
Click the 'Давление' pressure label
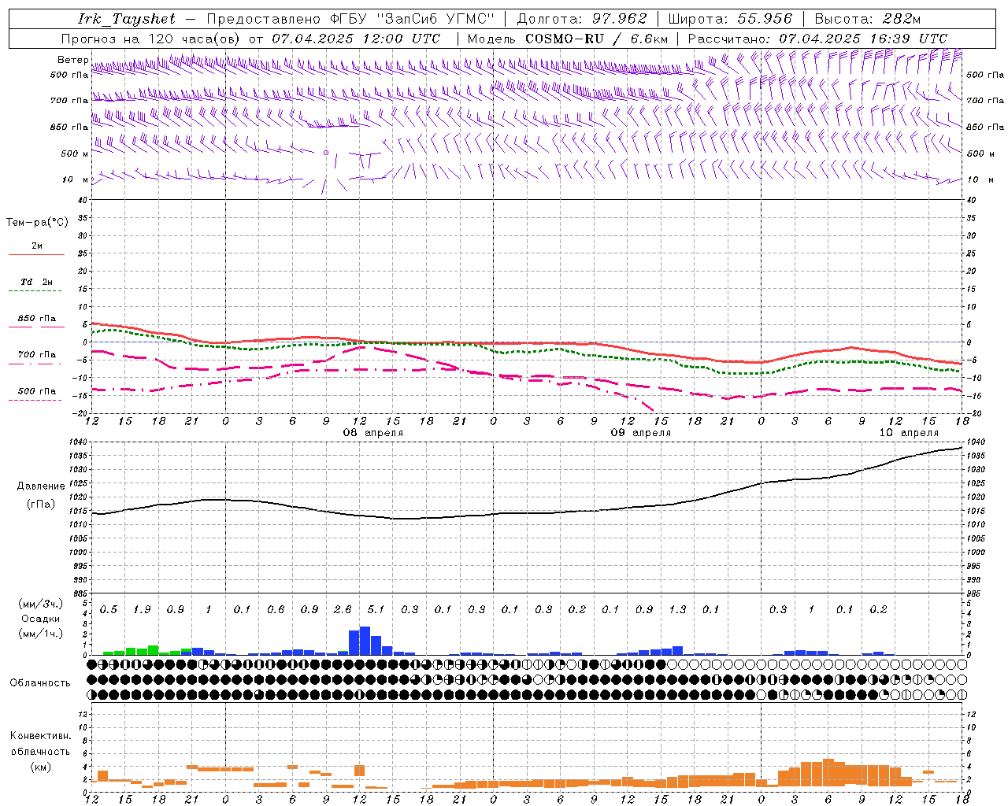(41, 486)
